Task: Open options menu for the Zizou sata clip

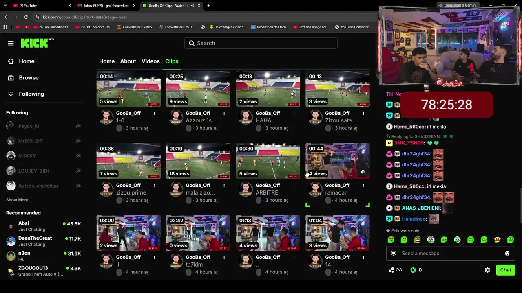Action: click(x=363, y=114)
